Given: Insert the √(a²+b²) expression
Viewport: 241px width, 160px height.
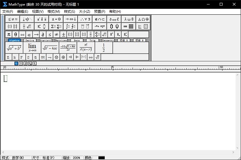Looking at the screenshot, I should click(14, 48).
